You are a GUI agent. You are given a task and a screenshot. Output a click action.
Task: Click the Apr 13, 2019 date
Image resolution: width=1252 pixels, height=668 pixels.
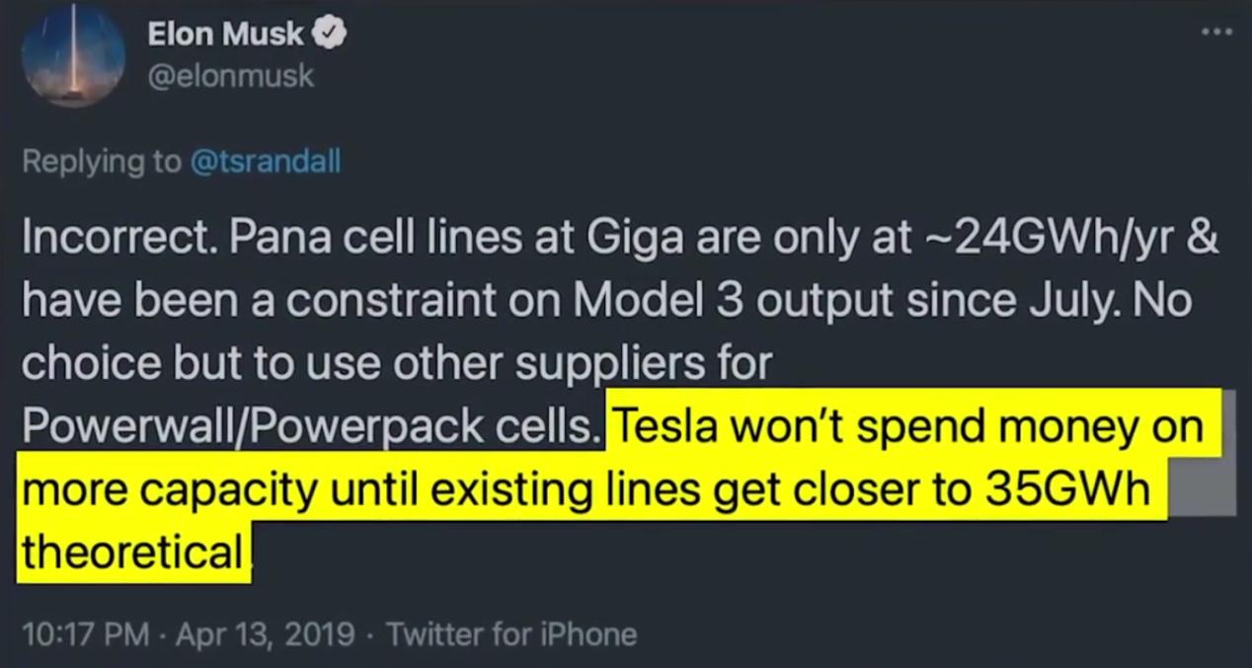(265, 632)
